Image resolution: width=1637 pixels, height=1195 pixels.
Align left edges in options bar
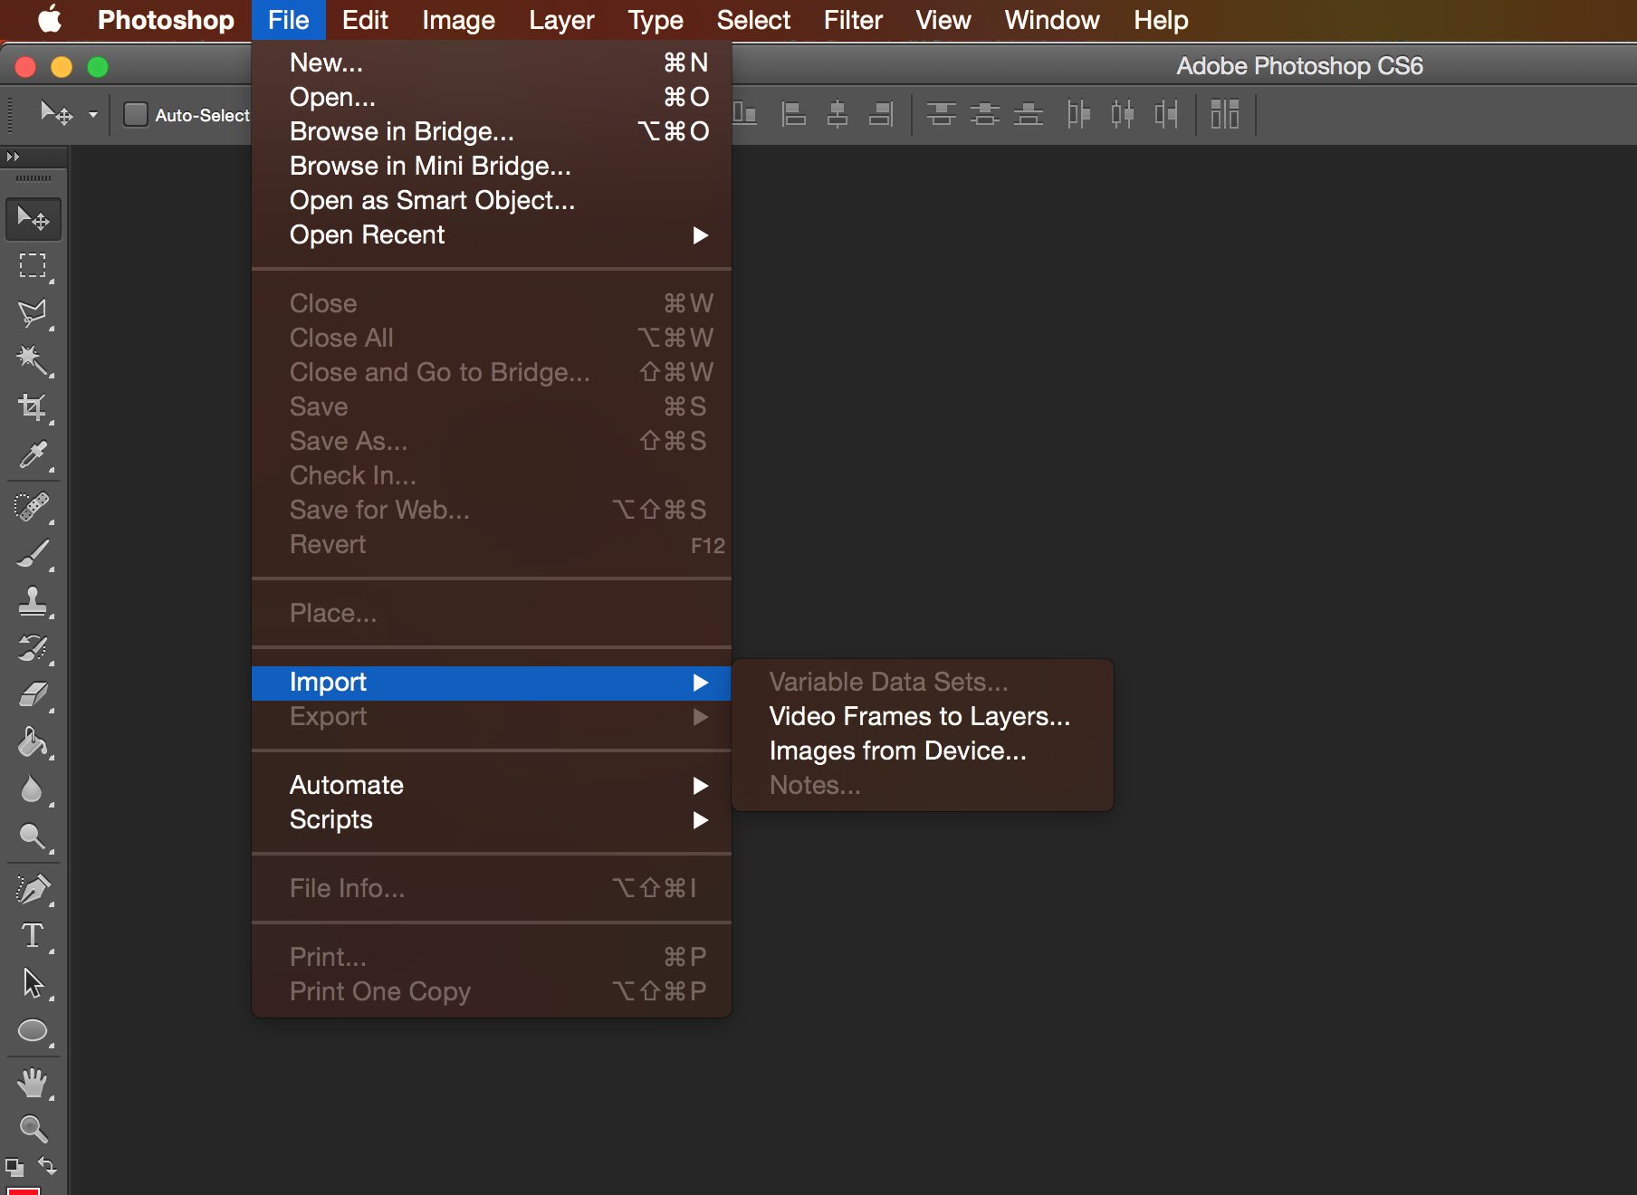tap(793, 114)
